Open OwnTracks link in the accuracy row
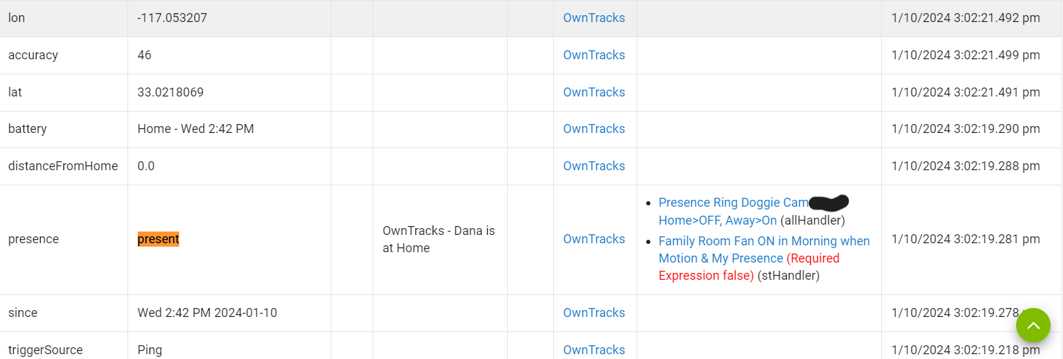 (x=594, y=55)
